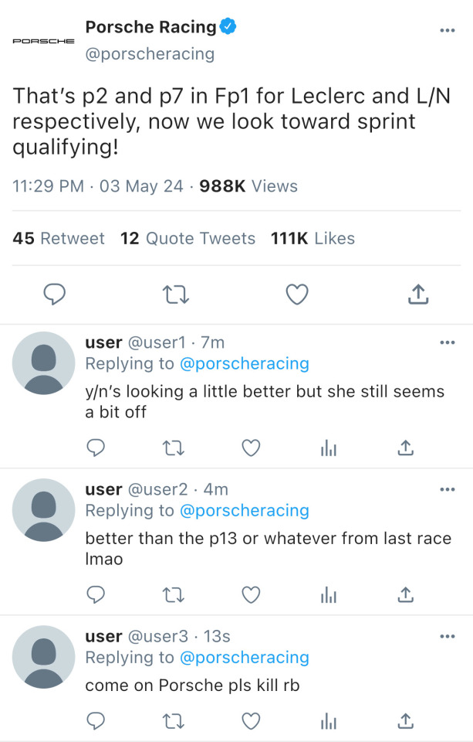
Task: Reply to user1's comment
Action: pyautogui.click(x=96, y=448)
